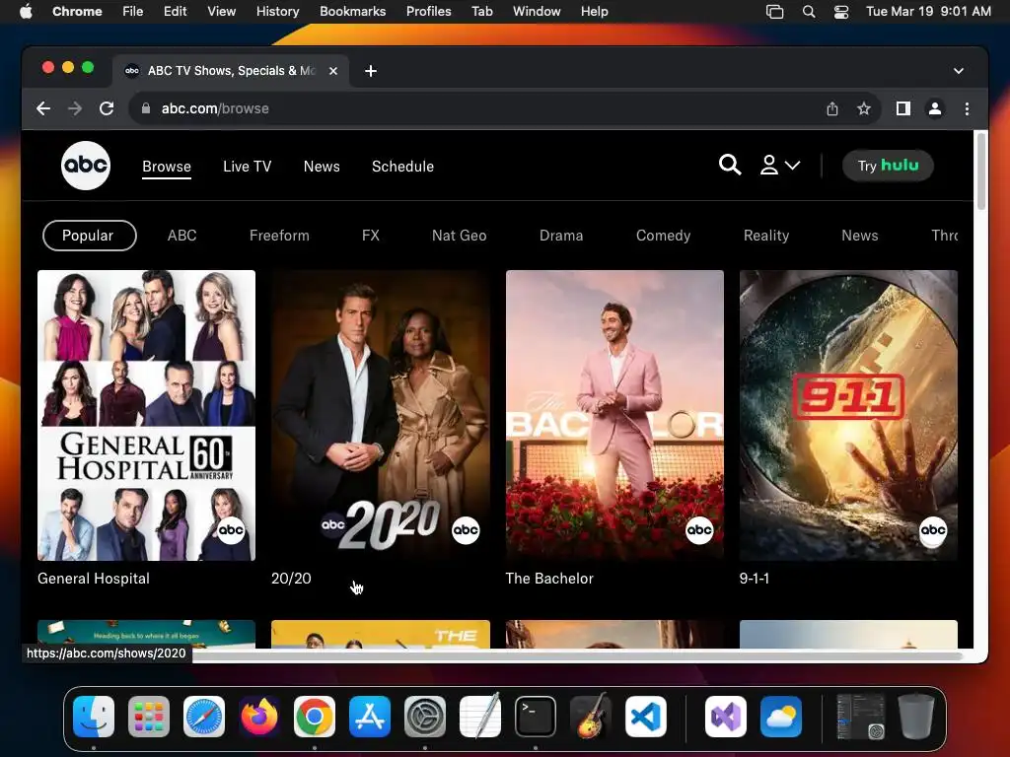This screenshot has width=1010, height=757.
Task: Open the Apple menu
Action: coord(25,11)
